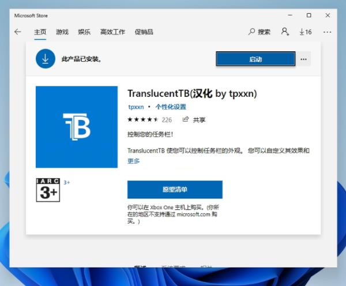Open the top-right more options menu
This screenshot has width=346, height=286.
click(327, 32)
